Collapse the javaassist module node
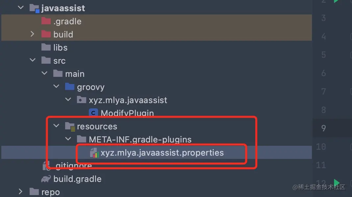The image size is (352, 197). pyautogui.click(x=21, y=8)
